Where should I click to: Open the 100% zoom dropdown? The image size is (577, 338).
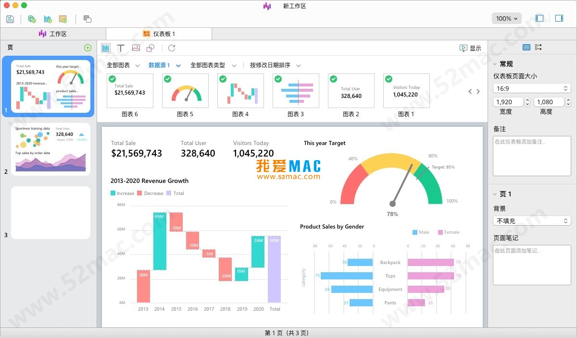[507, 18]
